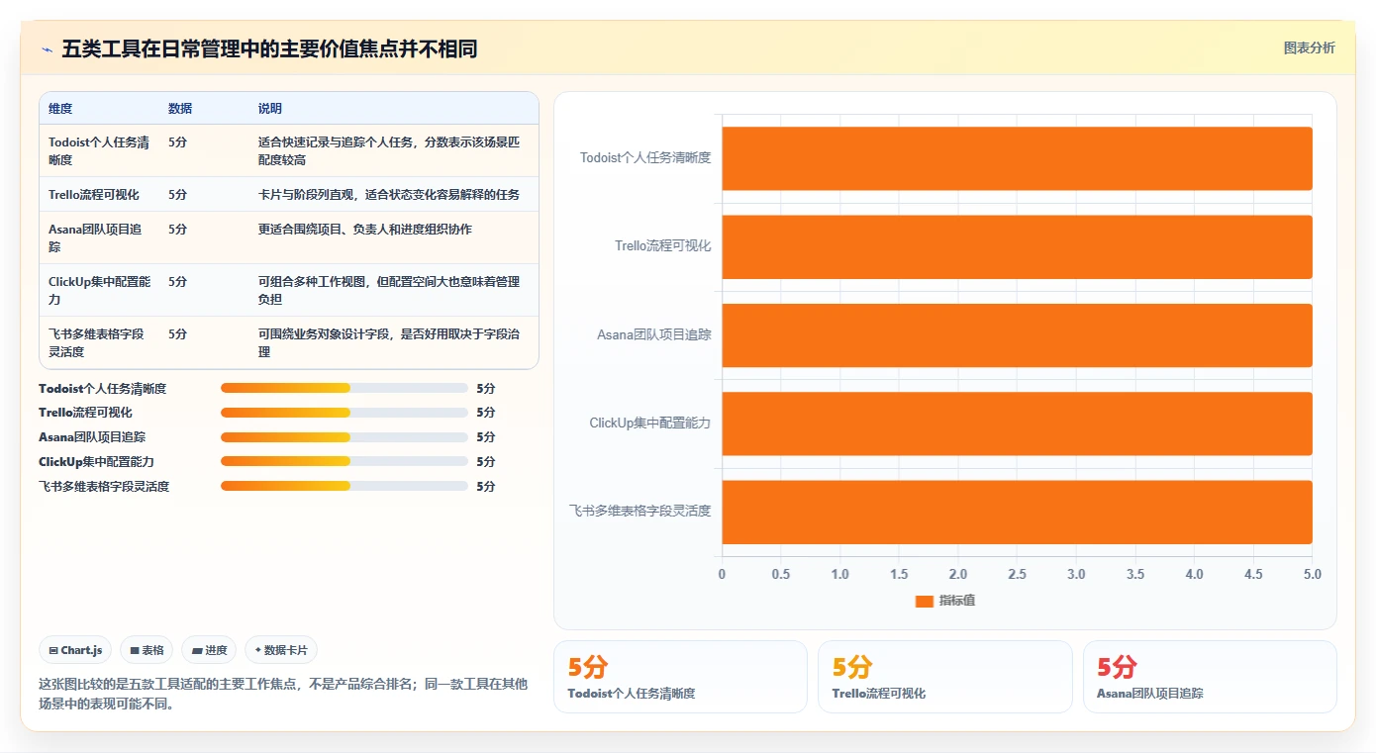The image size is (1376, 753).
Task: Click 5分 value beside Trello progress bar
Action: pyautogui.click(x=485, y=413)
